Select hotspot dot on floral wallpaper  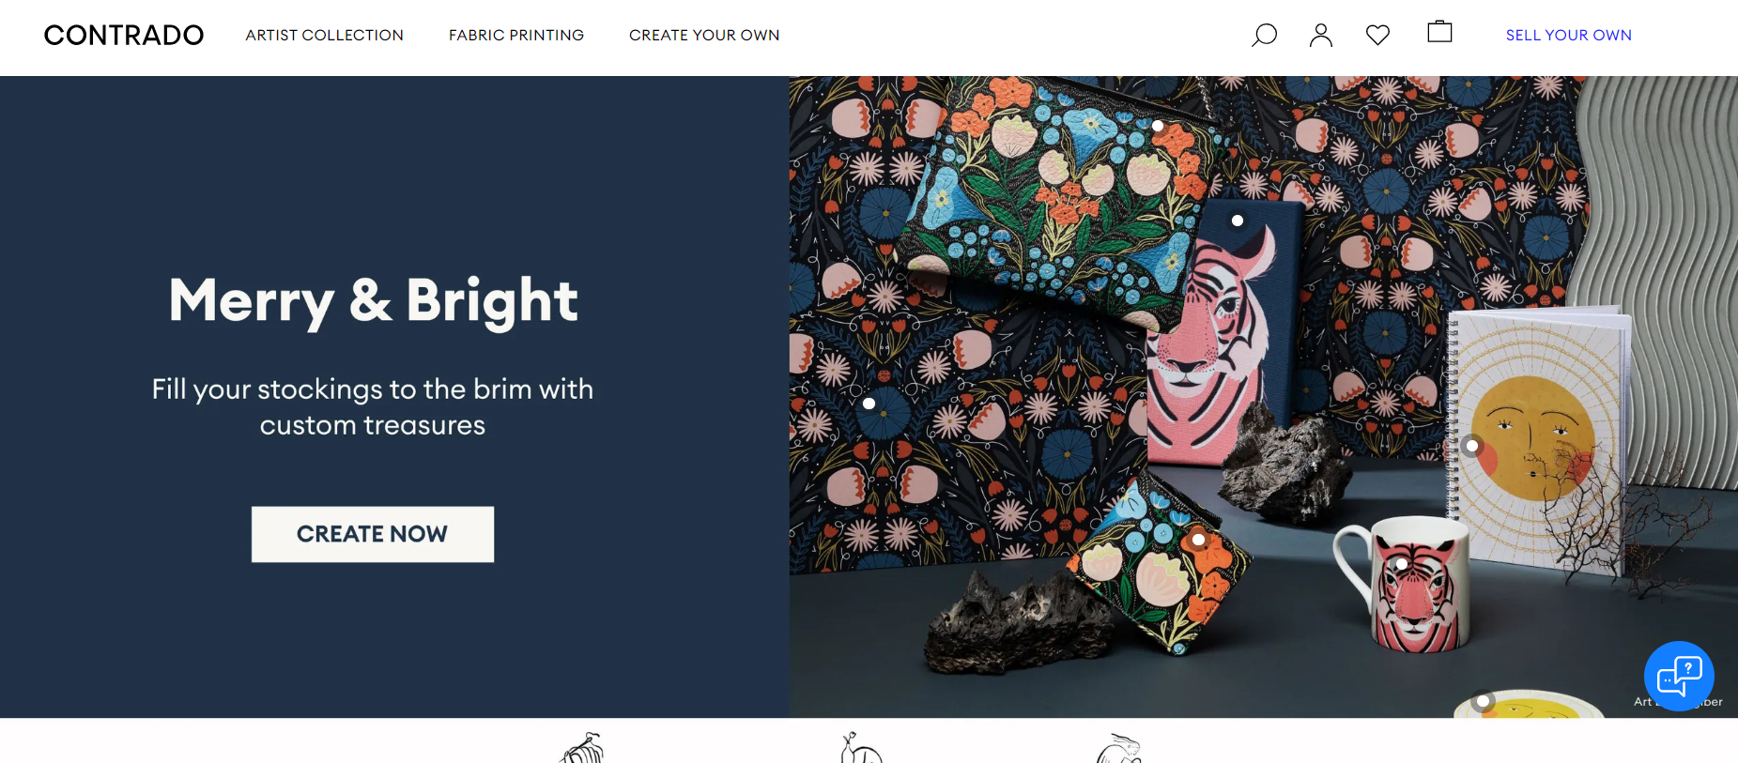coord(869,404)
